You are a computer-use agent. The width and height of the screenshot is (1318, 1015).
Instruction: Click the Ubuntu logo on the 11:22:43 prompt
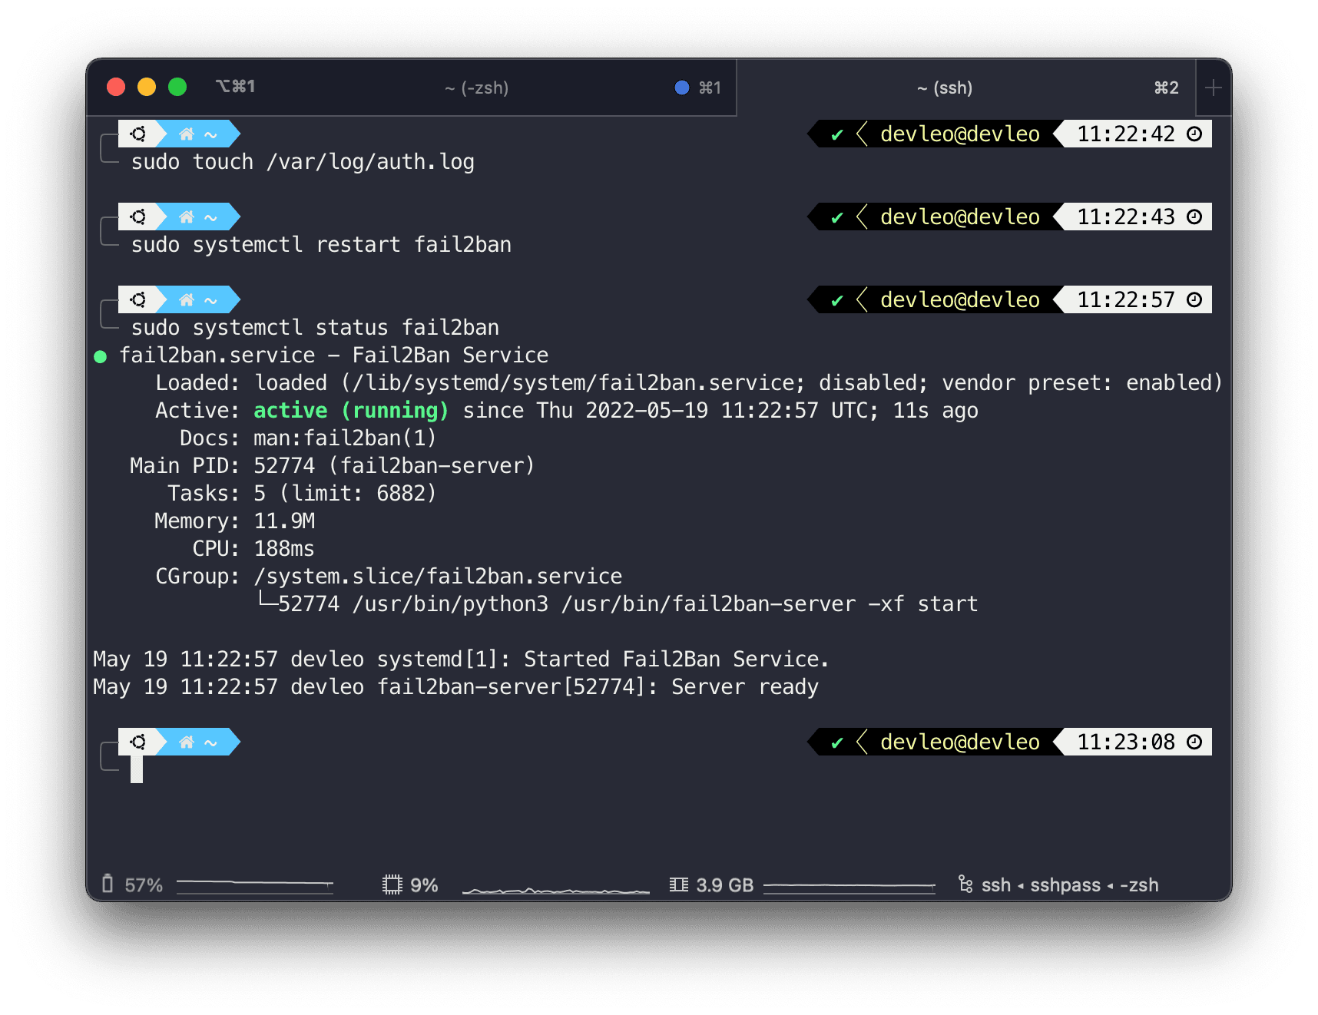pyautogui.click(x=138, y=217)
